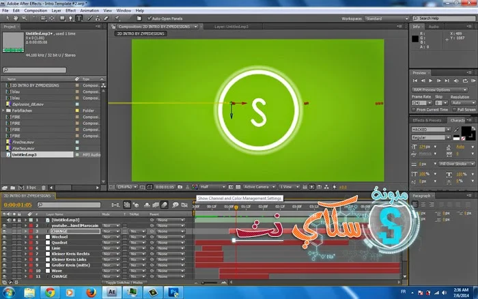Expand properties of Kleiner Kreis Rechts layer
Image resolution: width=478 pixels, height=299 pixels.
[x=26, y=254]
